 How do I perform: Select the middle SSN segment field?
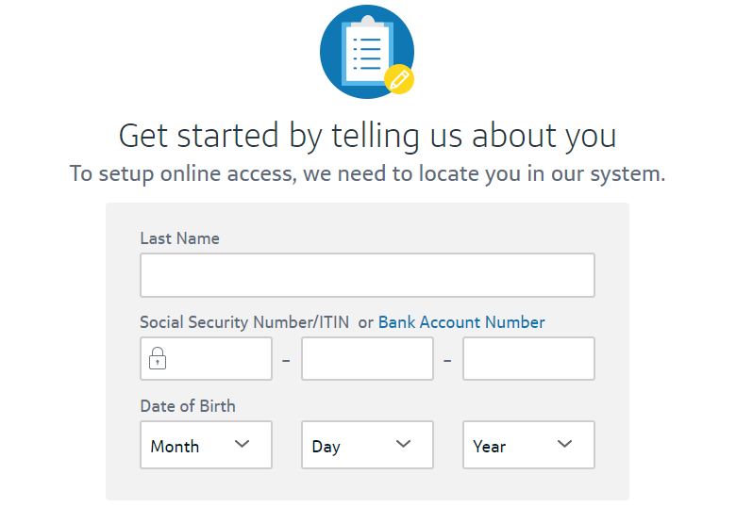pyautogui.click(x=367, y=359)
